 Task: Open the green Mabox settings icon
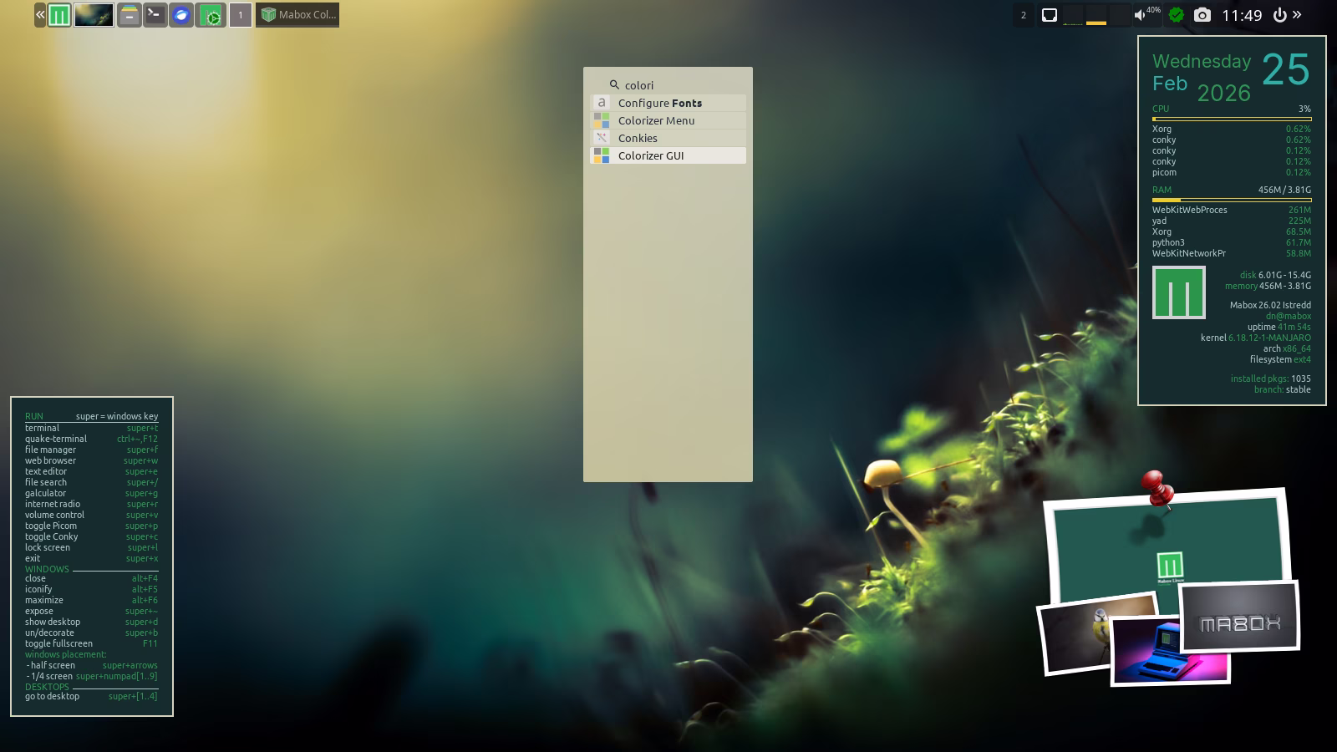(212, 15)
